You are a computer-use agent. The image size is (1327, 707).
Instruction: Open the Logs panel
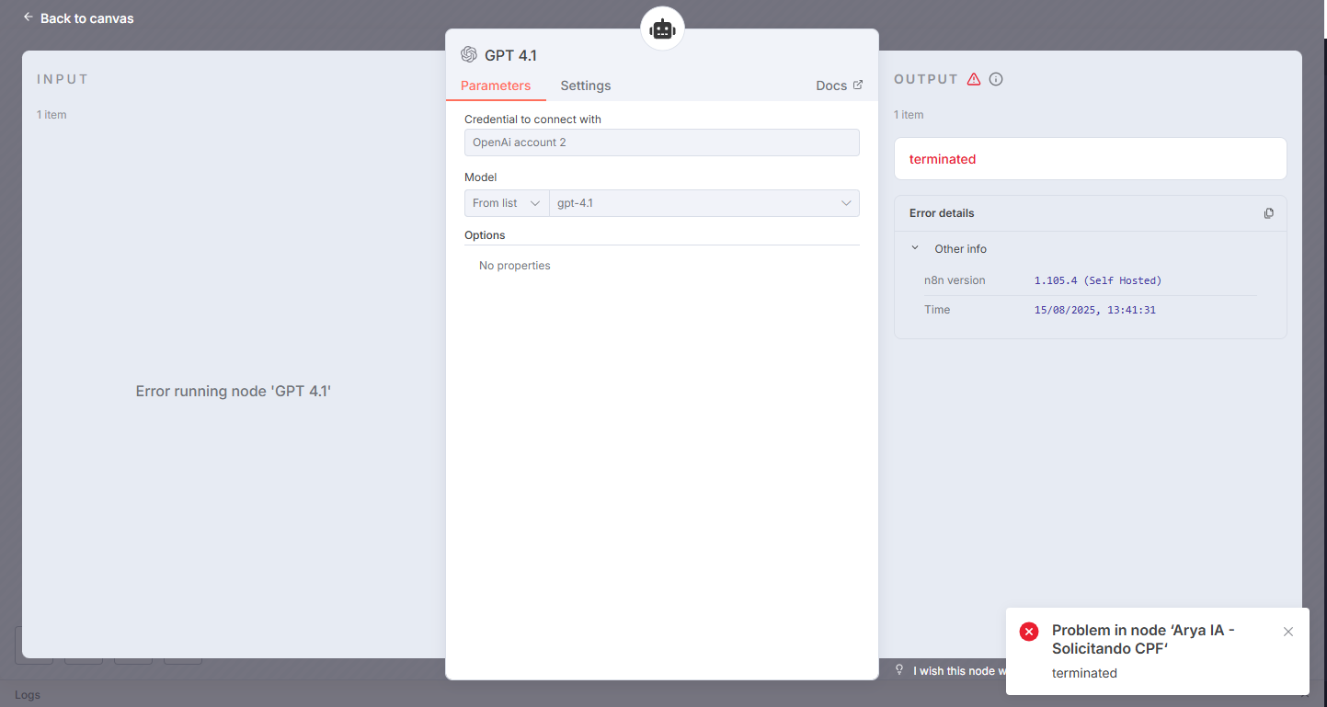(28, 695)
